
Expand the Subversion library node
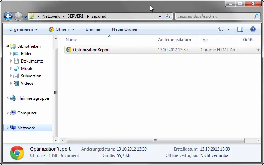pos(11,76)
